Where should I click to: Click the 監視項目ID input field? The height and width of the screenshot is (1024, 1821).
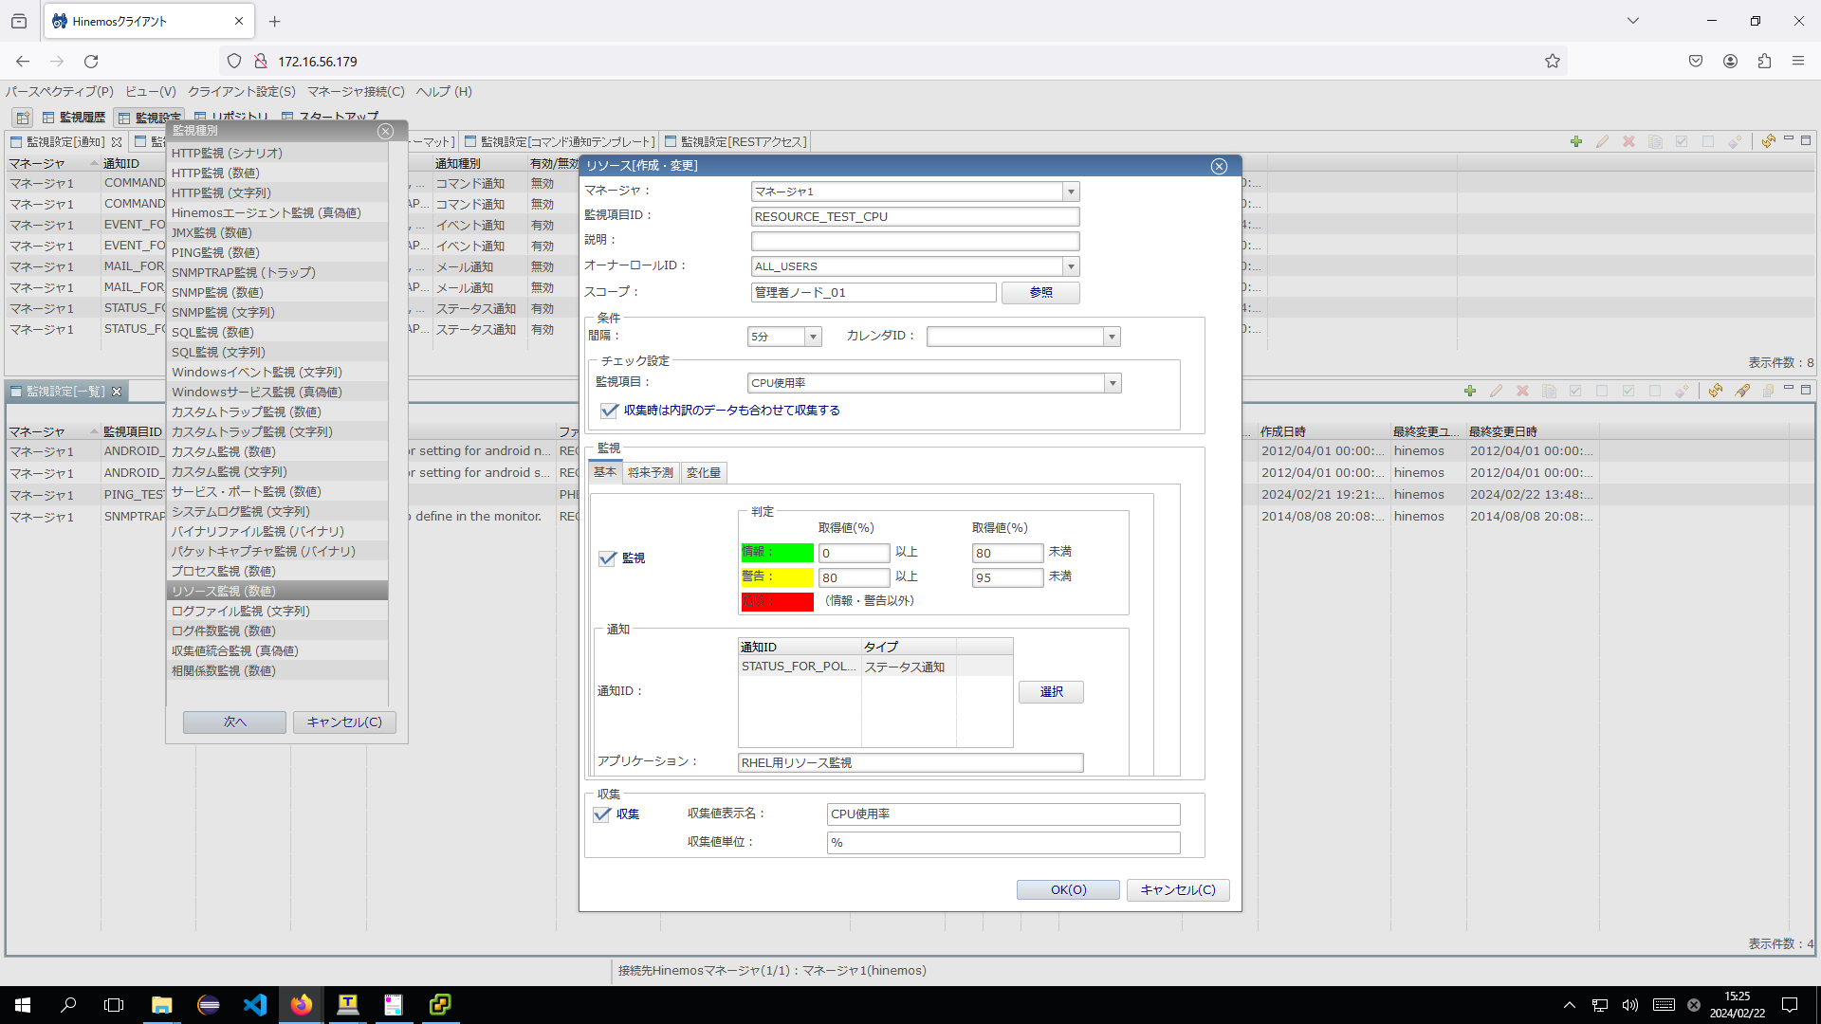(915, 217)
